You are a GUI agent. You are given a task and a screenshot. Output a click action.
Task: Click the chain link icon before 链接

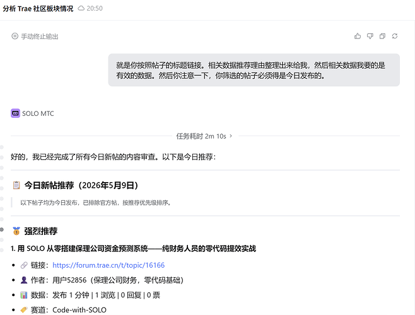coord(24,265)
